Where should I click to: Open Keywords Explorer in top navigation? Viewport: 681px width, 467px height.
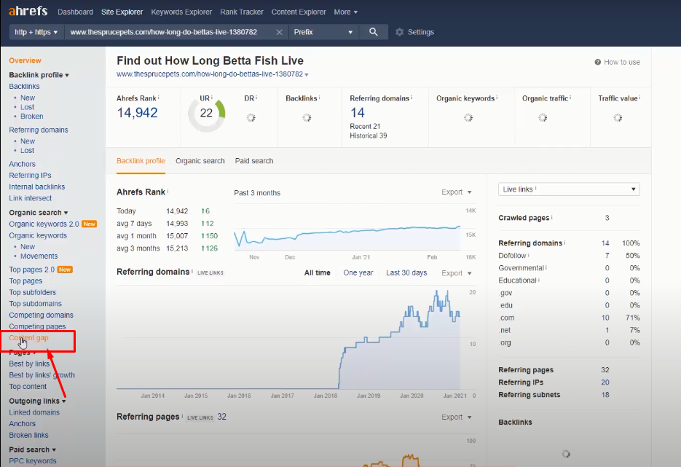tap(181, 12)
